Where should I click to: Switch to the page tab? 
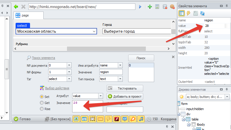click(x=29, y=15)
